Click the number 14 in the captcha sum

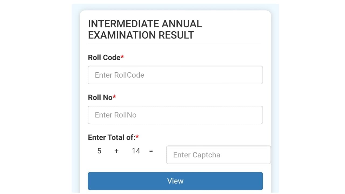(136, 151)
